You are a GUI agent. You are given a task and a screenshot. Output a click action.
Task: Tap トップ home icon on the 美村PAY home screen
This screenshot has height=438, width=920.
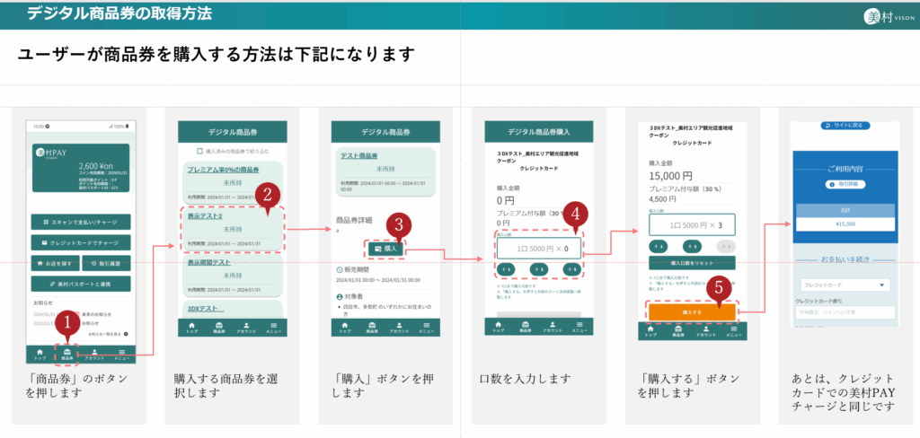pyautogui.click(x=39, y=353)
